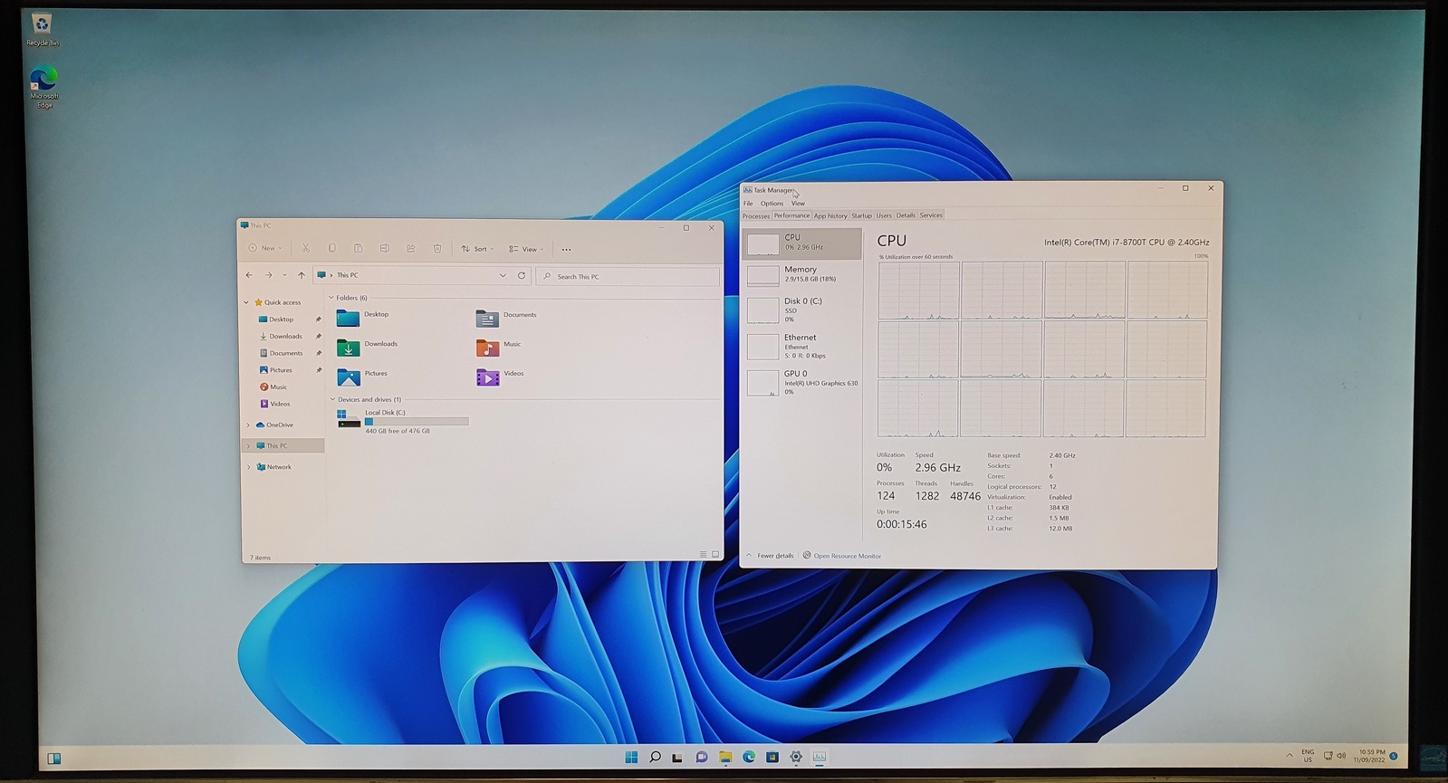
Task: Go up one directory level
Action: tap(302, 275)
